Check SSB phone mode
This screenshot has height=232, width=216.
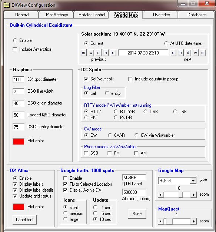[x=86, y=153]
